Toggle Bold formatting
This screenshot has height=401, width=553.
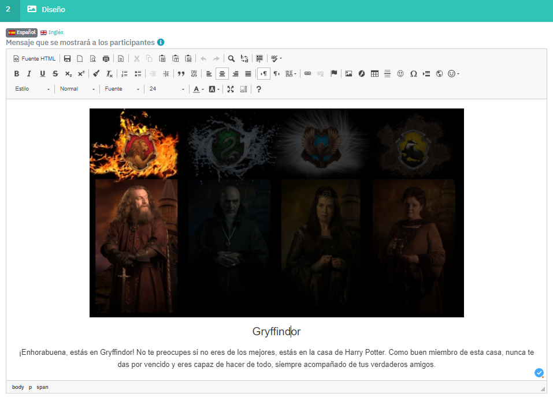pos(16,73)
